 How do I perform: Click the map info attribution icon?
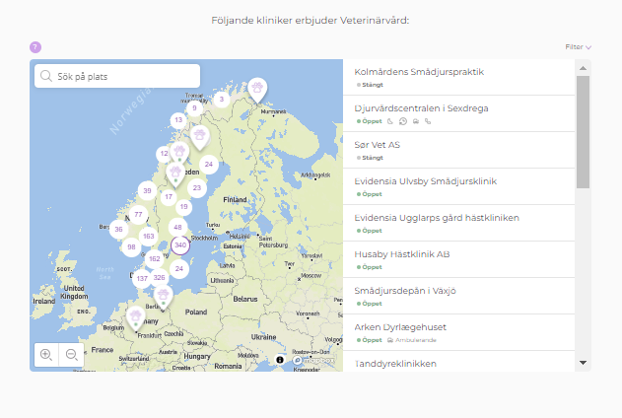click(x=280, y=360)
